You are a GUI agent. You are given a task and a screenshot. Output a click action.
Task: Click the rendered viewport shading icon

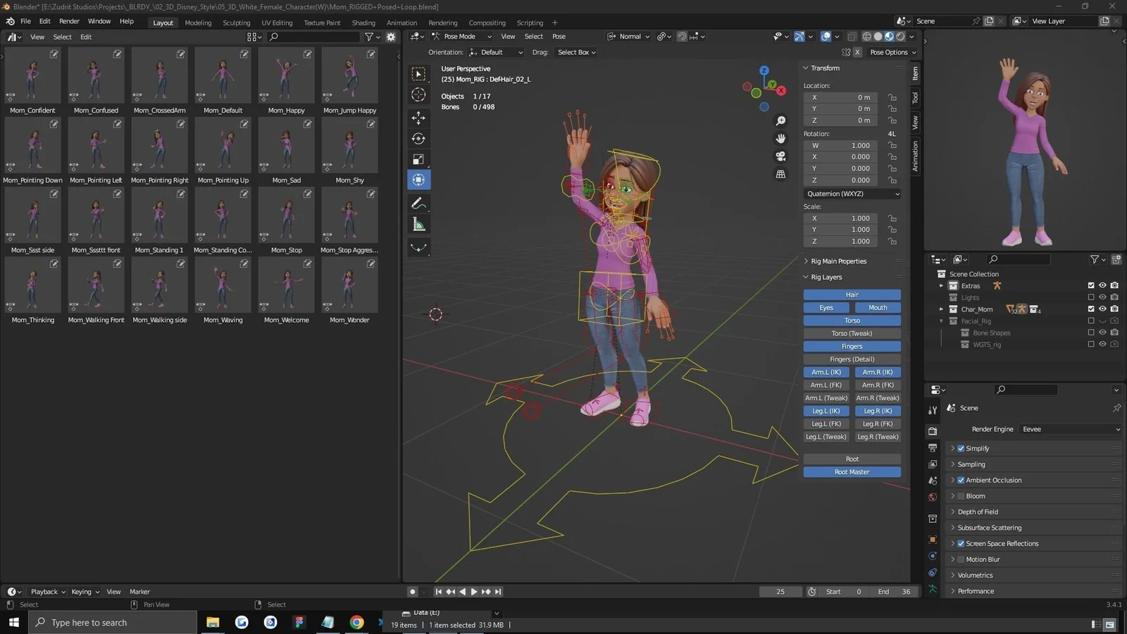tap(900, 36)
